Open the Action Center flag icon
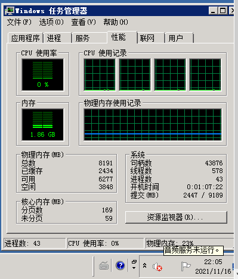The height and width of the screenshot is (279, 238). click(x=186, y=266)
